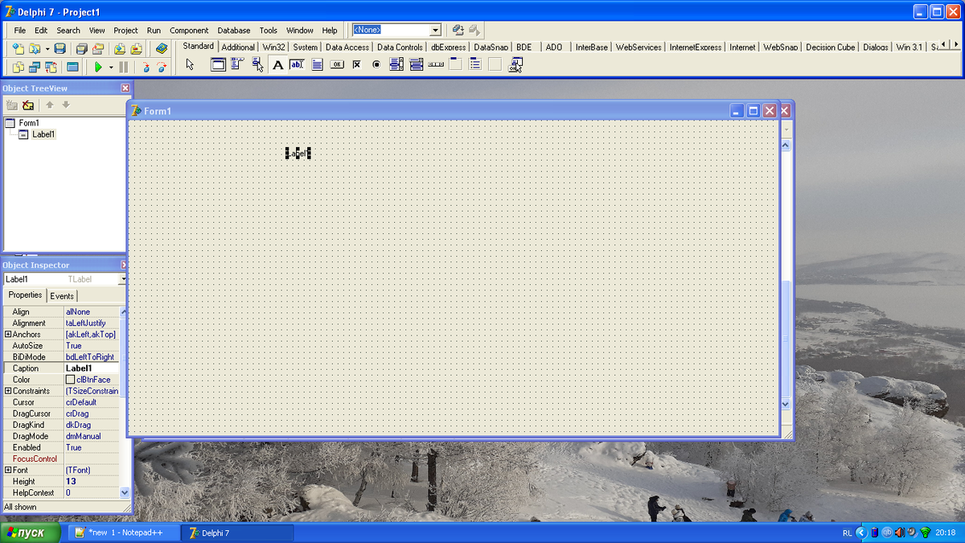Select the Edit component icon
The width and height of the screenshot is (965, 543).
point(298,64)
